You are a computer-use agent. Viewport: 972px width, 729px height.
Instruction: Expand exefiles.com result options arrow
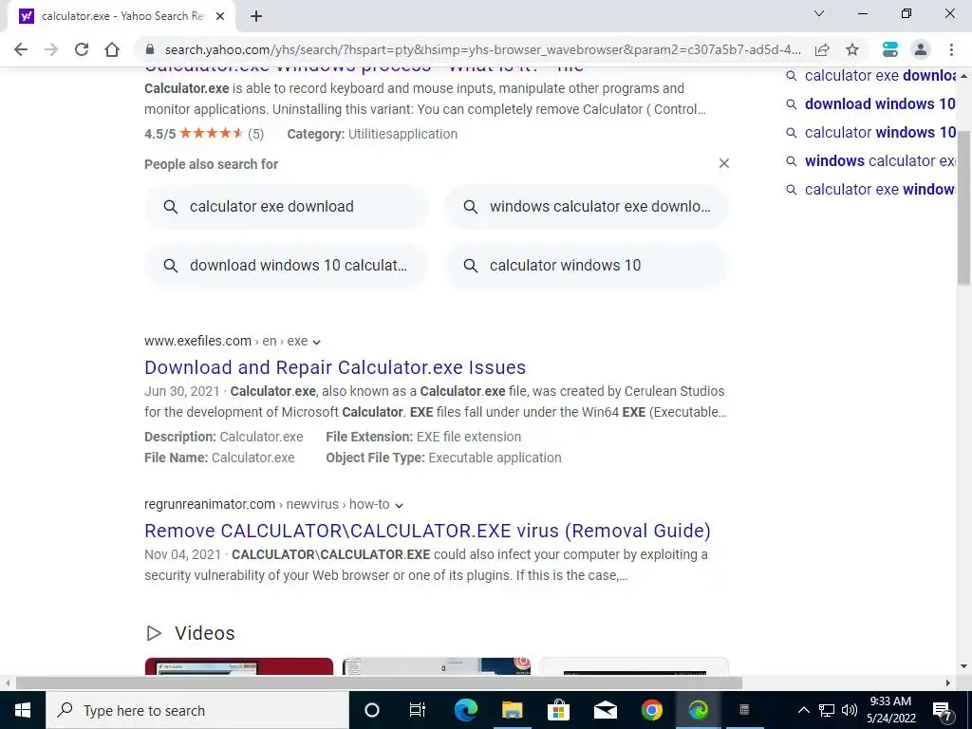point(317,342)
